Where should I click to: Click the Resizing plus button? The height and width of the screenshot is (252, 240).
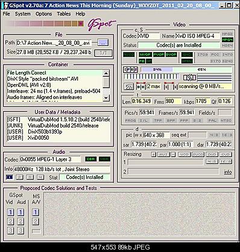pos(153,155)
